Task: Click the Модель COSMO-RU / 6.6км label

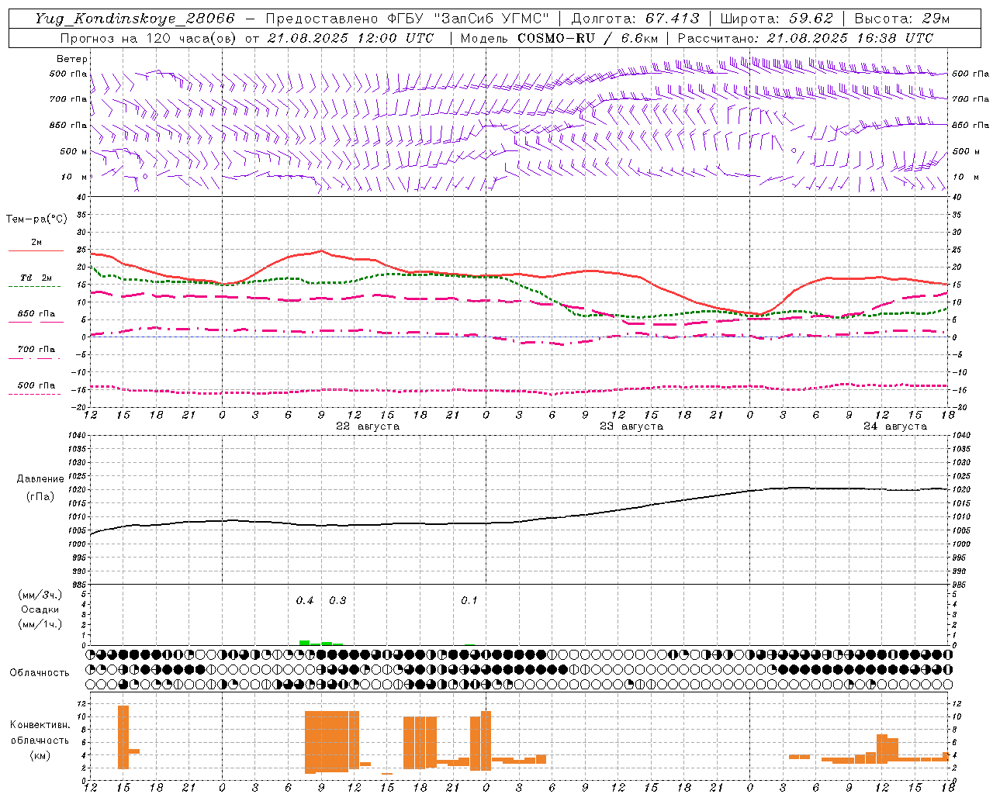Action: tap(559, 38)
